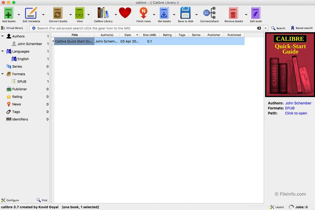Screen dimensions: 315x210
Task: Sort by the Date column header
Action: click(129, 35)
